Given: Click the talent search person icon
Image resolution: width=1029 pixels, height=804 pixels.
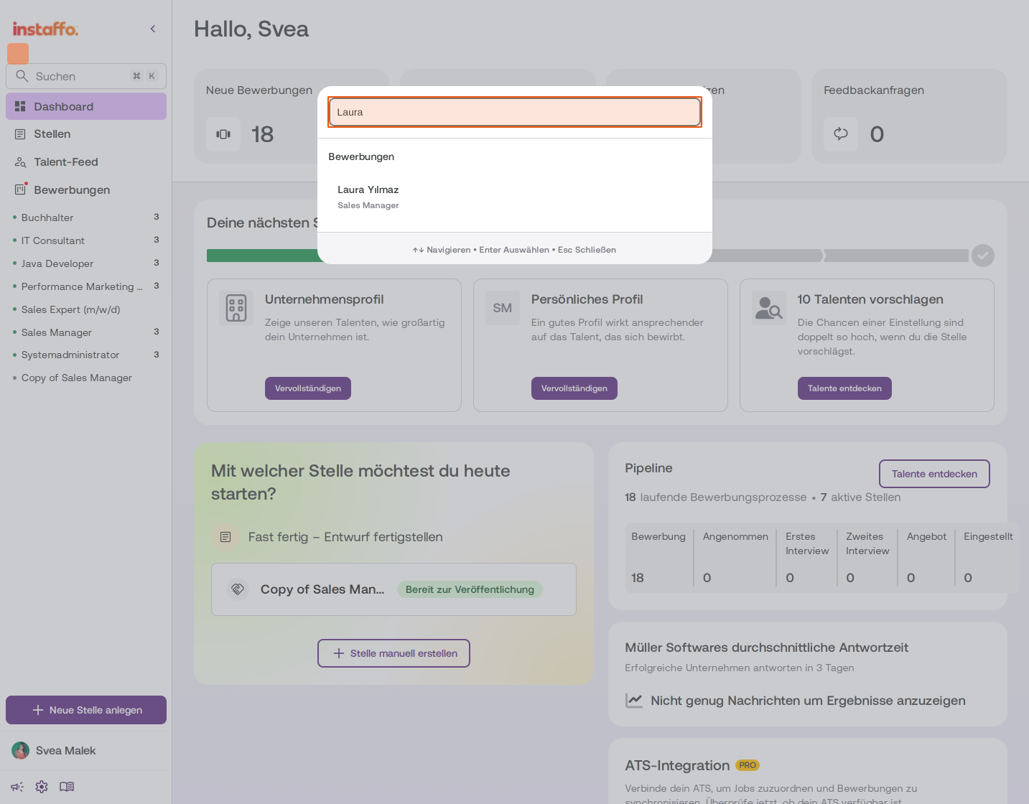Looking at the screenshot, I should tap(769, 308).
